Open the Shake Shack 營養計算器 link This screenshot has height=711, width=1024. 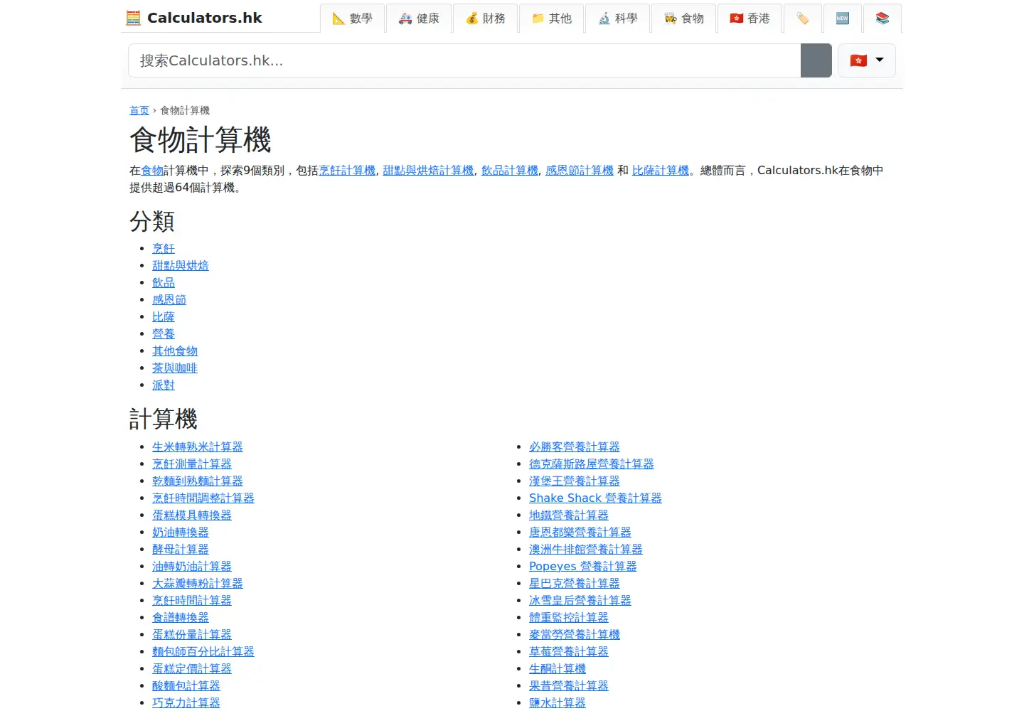click(x=595, y=498)
